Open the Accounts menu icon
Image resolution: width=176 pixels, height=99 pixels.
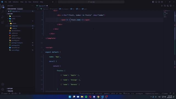pyautogui.click(x=3, y=84)
